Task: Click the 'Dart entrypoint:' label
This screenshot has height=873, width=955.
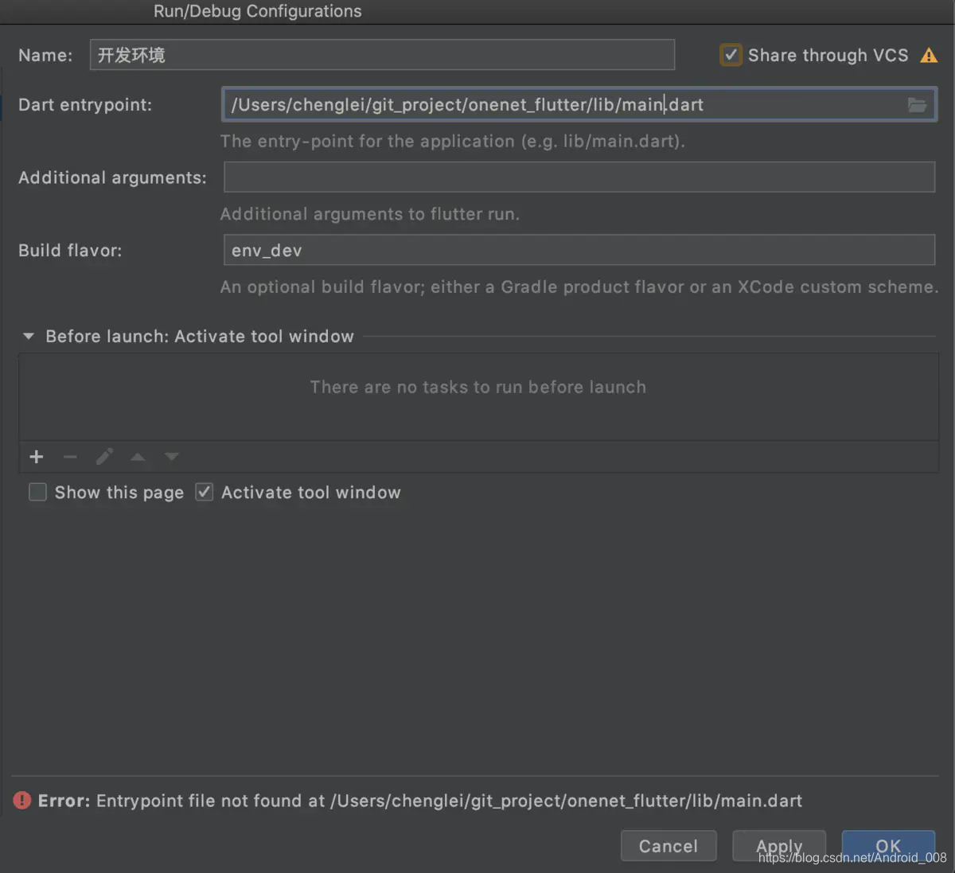Action: tap(85, 105)
